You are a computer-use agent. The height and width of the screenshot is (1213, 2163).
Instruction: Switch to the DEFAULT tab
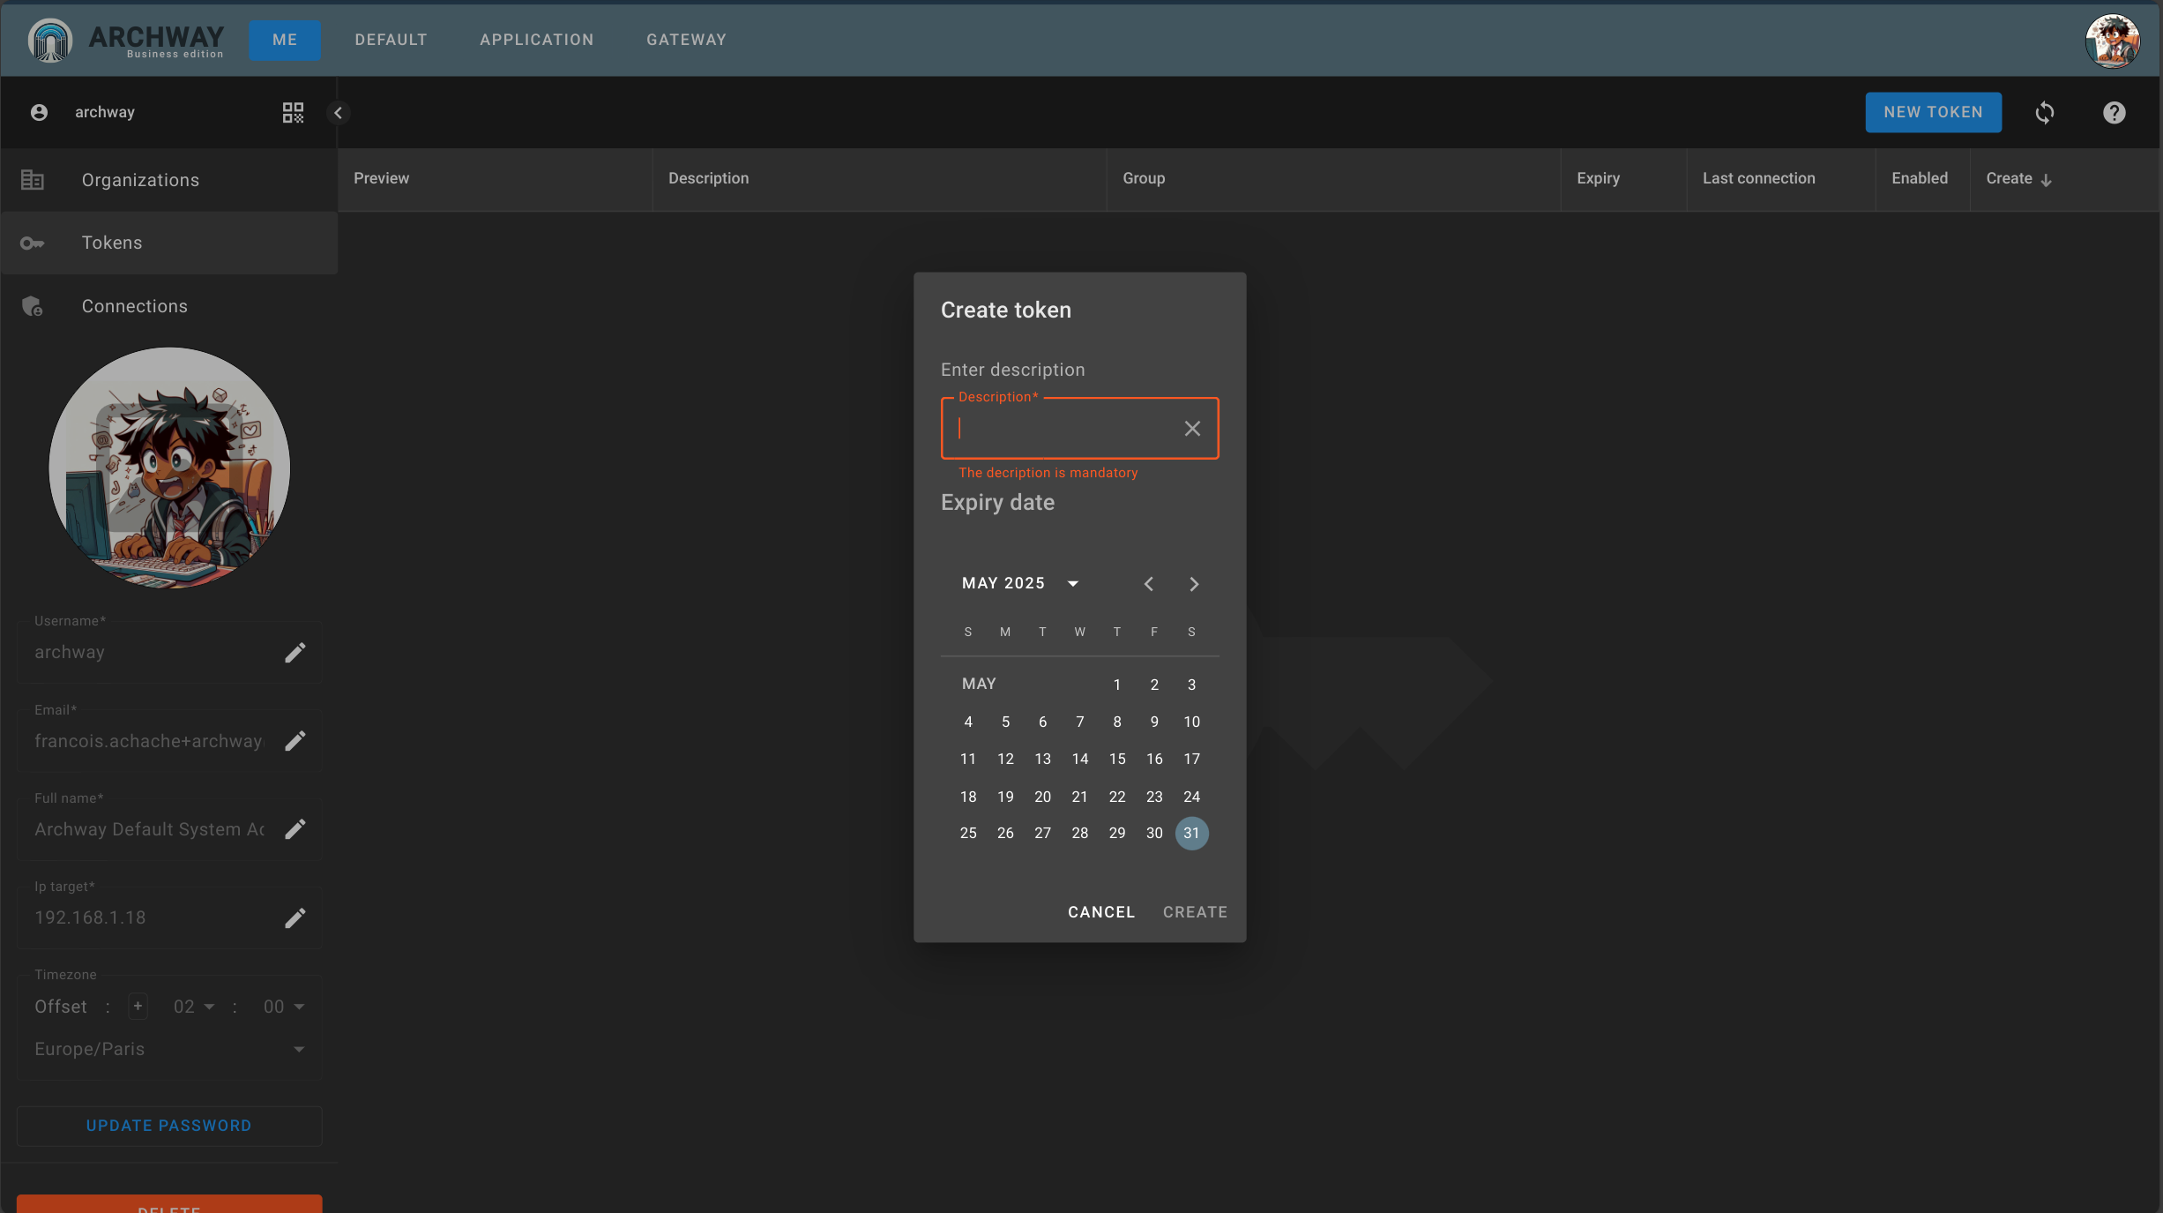coord(391,40)
